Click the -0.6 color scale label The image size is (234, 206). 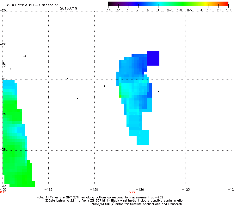point(178,10)
